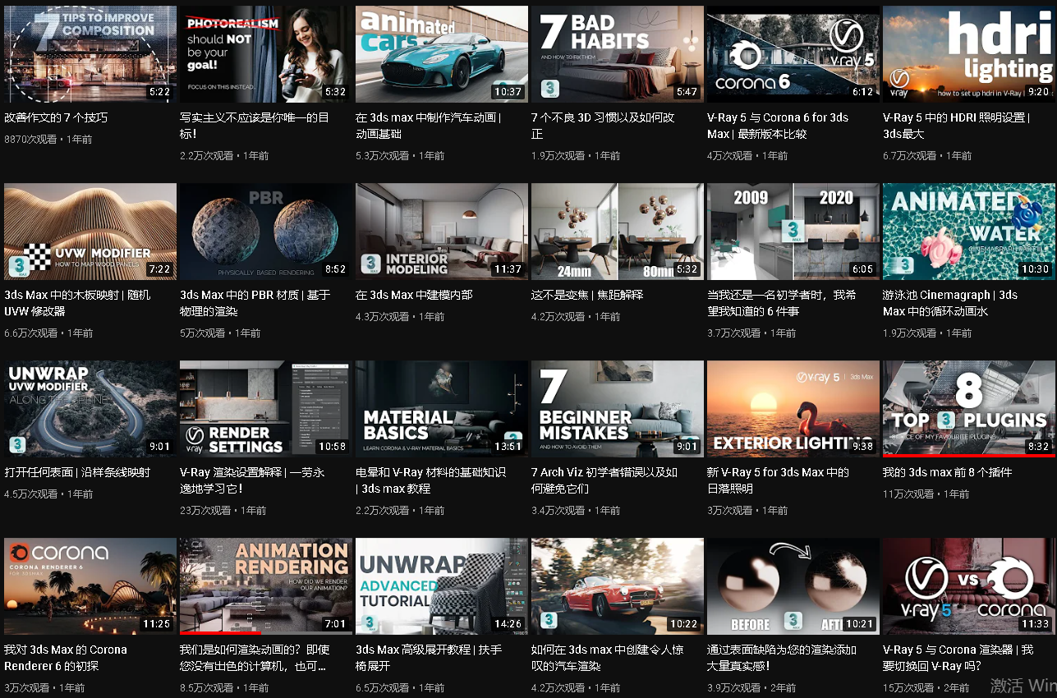Click the '14:26' duration badge
This screenshot has height=698, width=1057.
click(508, 624)
